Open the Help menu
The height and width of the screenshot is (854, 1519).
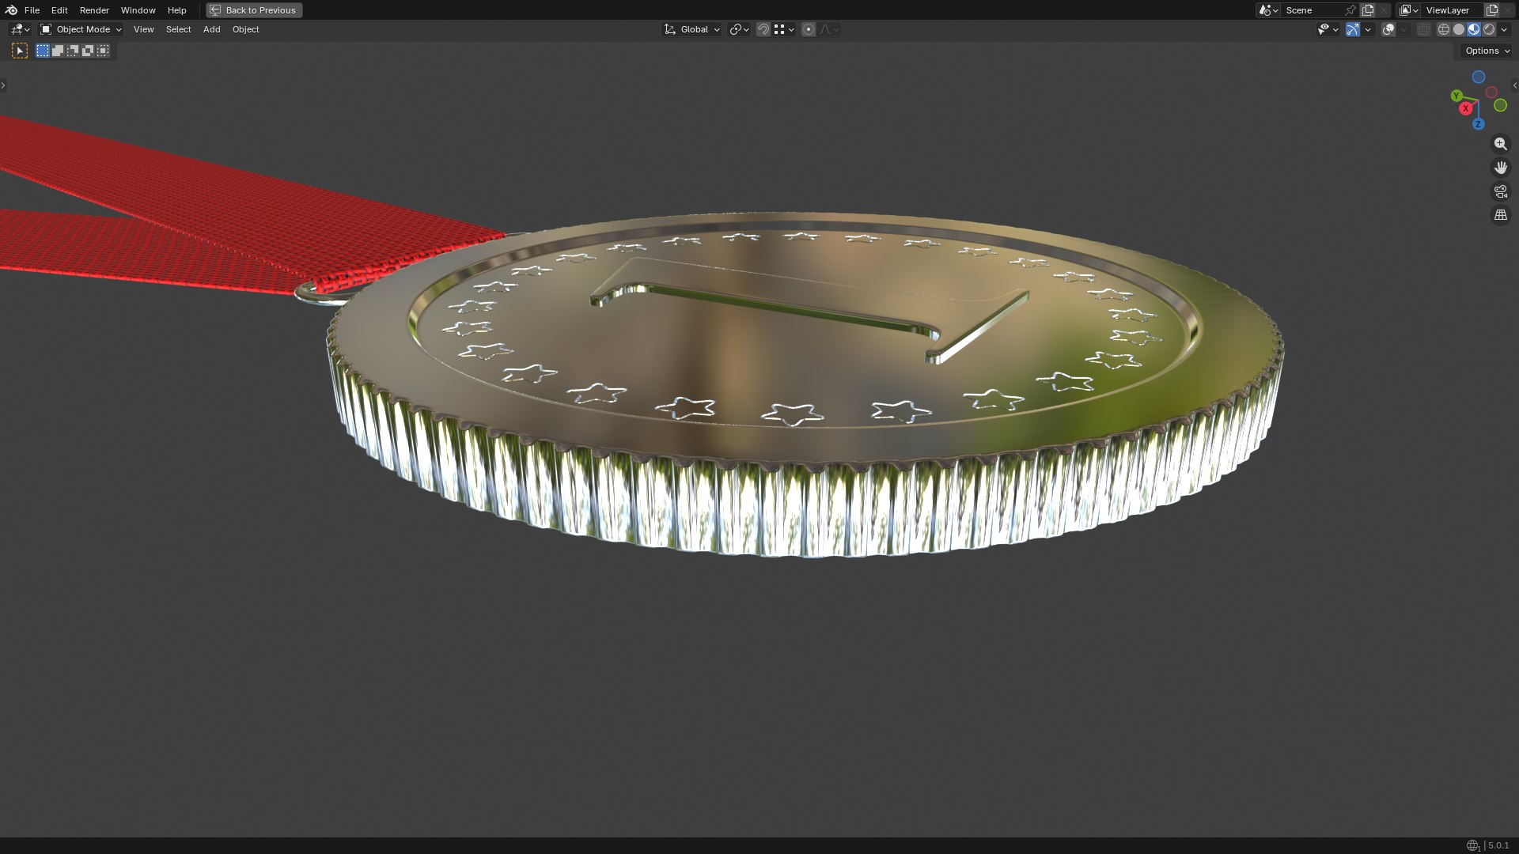click(176, 10)
